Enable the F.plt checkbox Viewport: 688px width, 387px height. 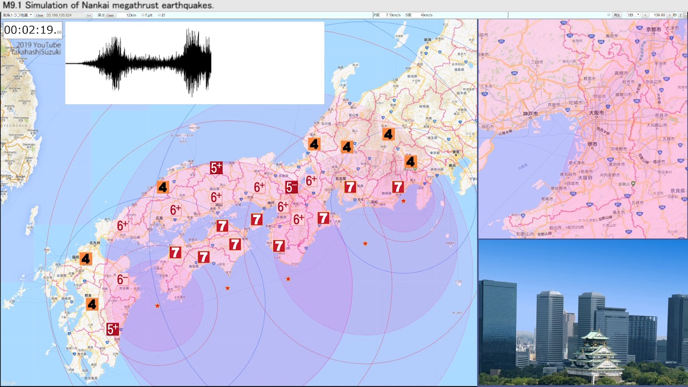pyautogui.click(x=143, y=15)
